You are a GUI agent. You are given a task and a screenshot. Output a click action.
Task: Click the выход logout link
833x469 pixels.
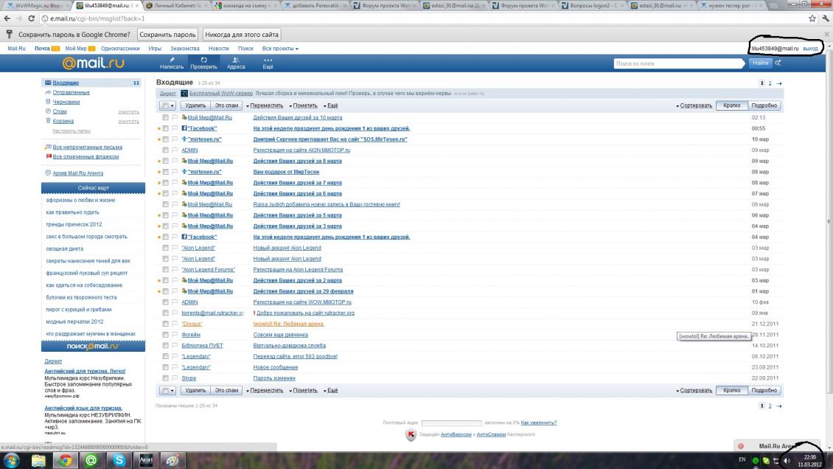pos(810,49)
